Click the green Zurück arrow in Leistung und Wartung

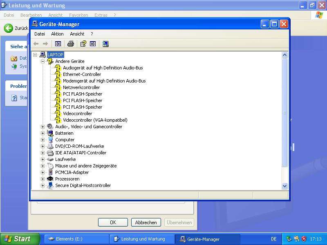pos(9,28)
